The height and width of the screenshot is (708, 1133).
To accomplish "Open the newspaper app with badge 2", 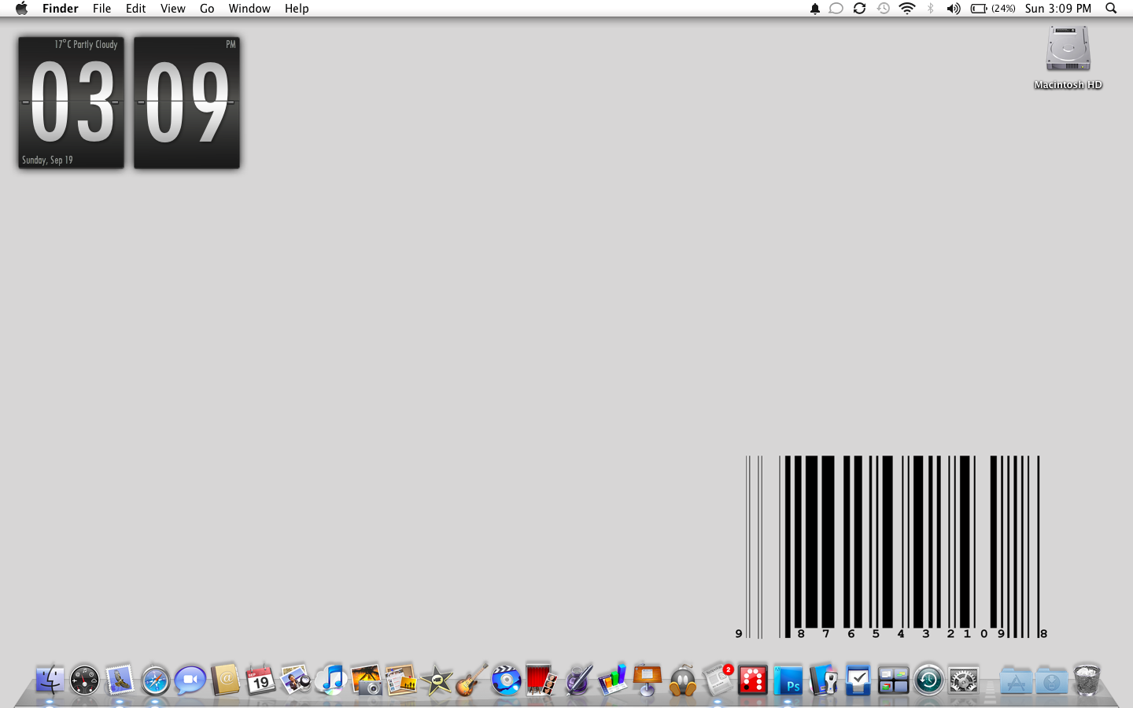I will tap(718, 680).
